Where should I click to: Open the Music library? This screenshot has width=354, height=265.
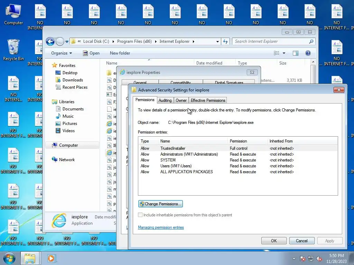click(x=65, y=116)
